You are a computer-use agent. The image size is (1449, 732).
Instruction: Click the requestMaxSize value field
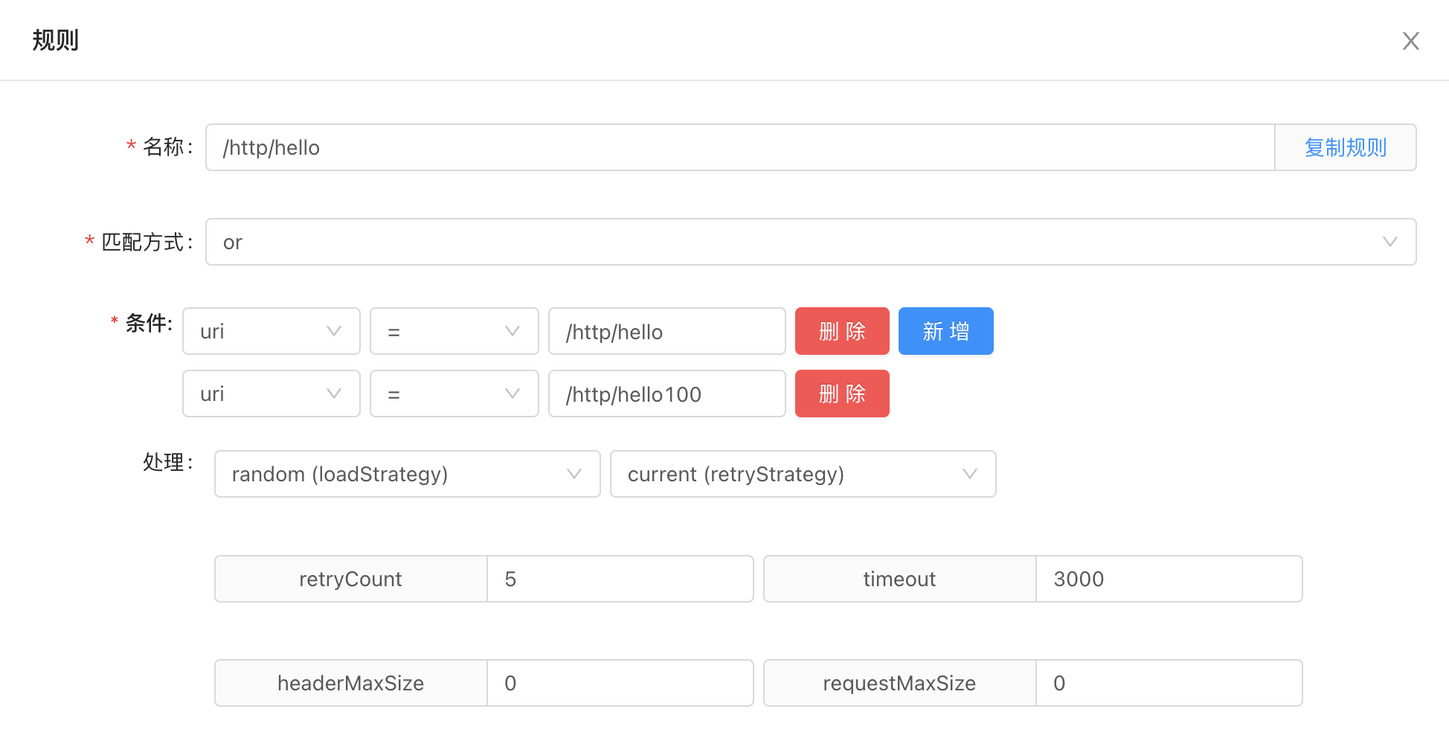[1169, 683]
